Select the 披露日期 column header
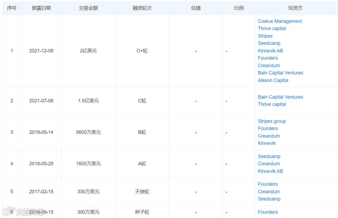The height and width of the screenshot is (218, 338). [x=41, y=8]
